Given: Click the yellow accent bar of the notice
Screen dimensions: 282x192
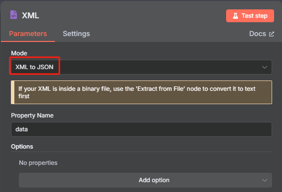Looking at the screenshot, I should [x=12, y=92].
